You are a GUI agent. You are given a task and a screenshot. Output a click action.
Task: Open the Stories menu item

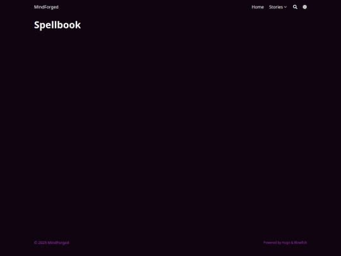[278, 7]
